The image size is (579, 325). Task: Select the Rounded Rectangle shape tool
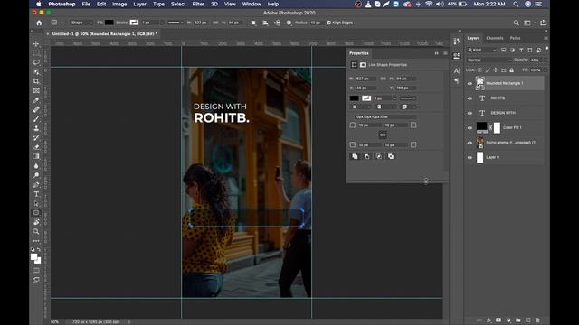click(x=36, y=213)
